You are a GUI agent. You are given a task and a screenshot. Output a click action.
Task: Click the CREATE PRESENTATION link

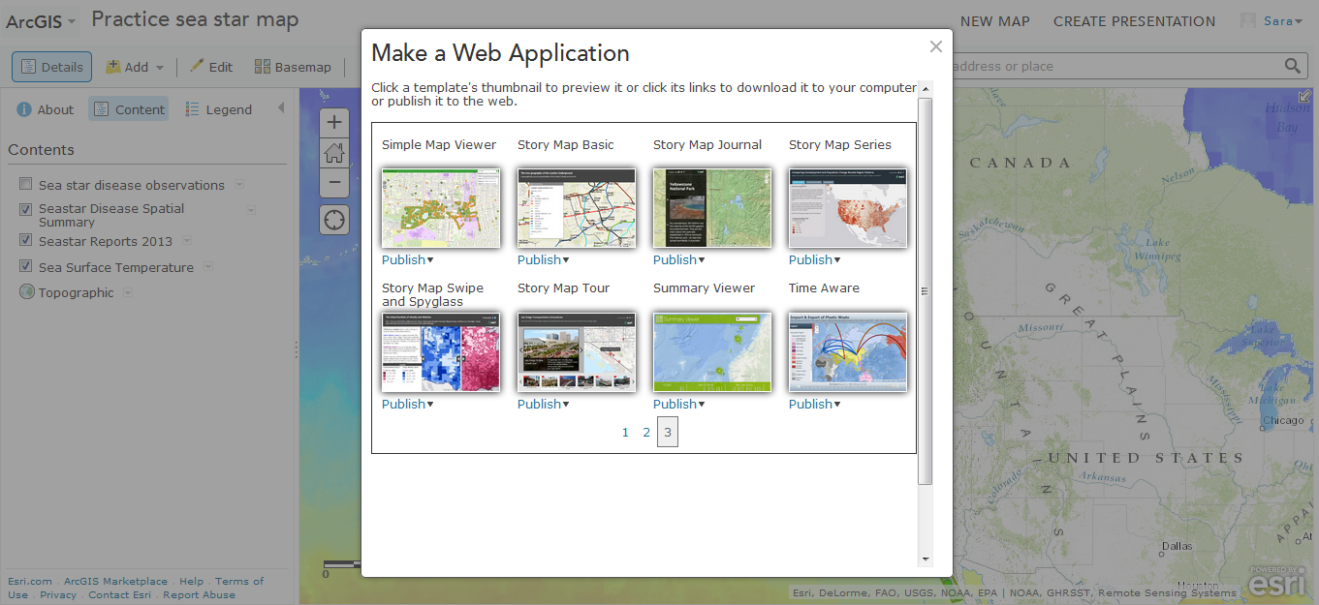[x=1134, y=20]
